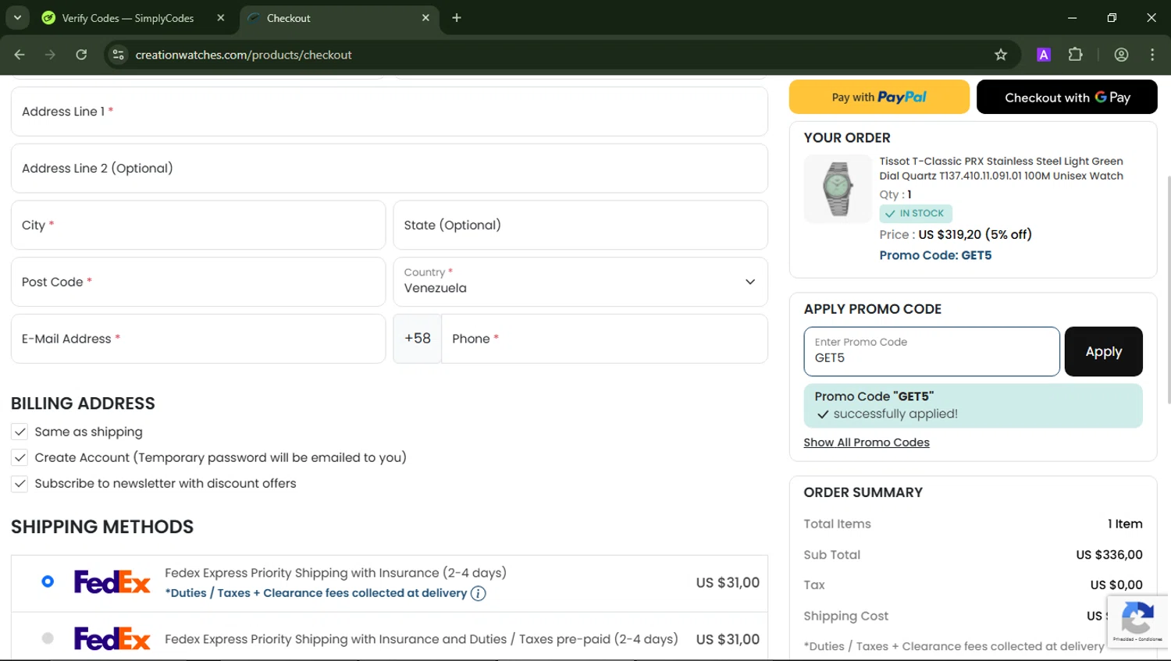Click the Price US $319,20 (5% off) text
This screenshot has height=661, width=1171.
[x=956, y=234]
